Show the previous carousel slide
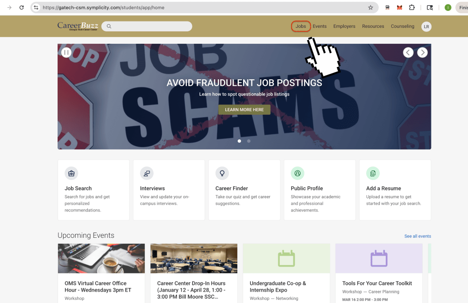468x303 pixels. [408, 52]
